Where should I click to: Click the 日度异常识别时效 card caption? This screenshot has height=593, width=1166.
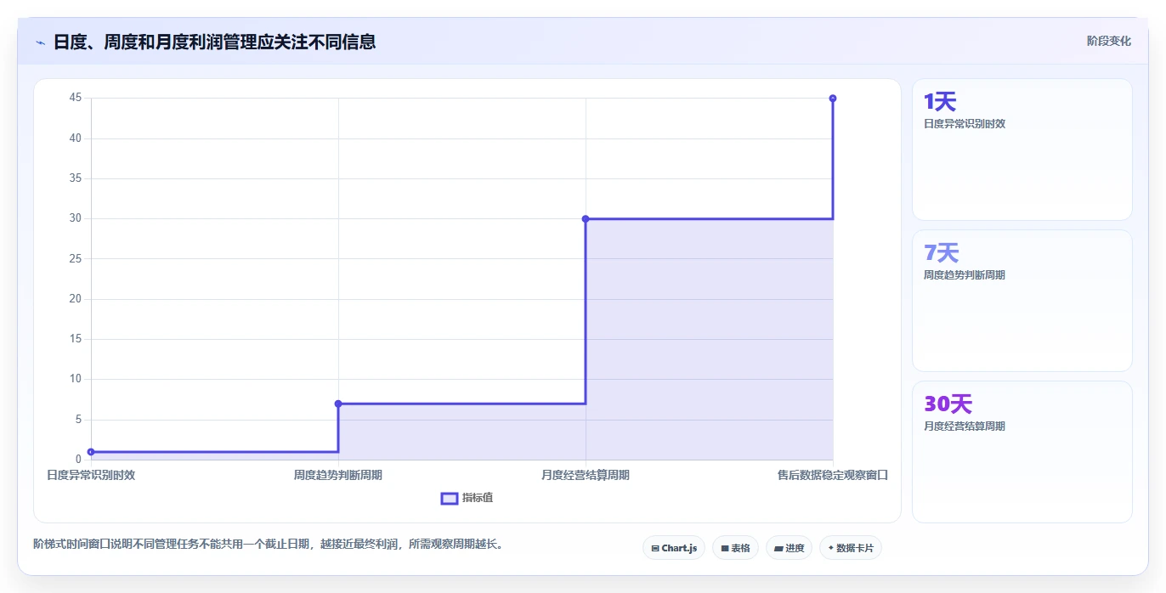[965, 124]
